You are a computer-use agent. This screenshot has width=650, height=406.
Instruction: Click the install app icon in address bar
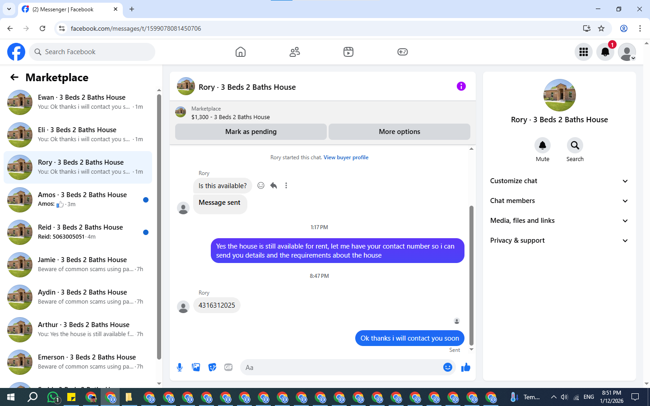tap(587, 28)
